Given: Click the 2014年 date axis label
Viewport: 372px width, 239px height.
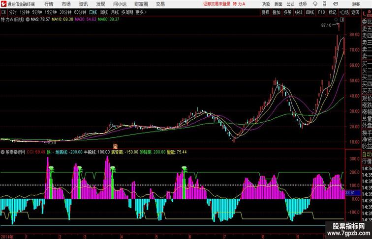Looking at the screenshot, I should point(7,237).
